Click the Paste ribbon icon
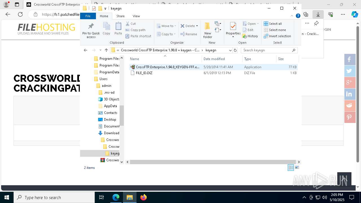Viewport: 361px width, 203px height. [x=118, y=29]
